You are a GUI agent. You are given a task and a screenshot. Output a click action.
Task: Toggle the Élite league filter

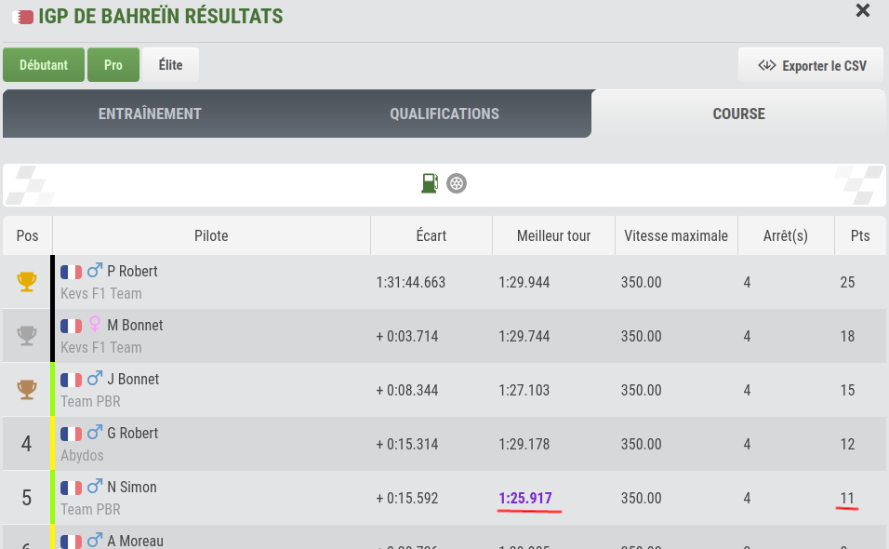(170, 64)
